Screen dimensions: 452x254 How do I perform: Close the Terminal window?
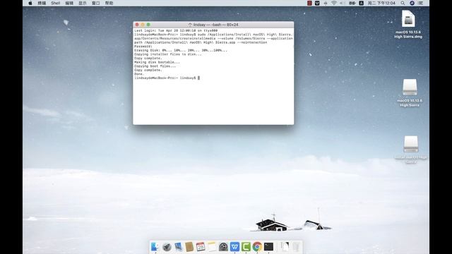point(137,25)
